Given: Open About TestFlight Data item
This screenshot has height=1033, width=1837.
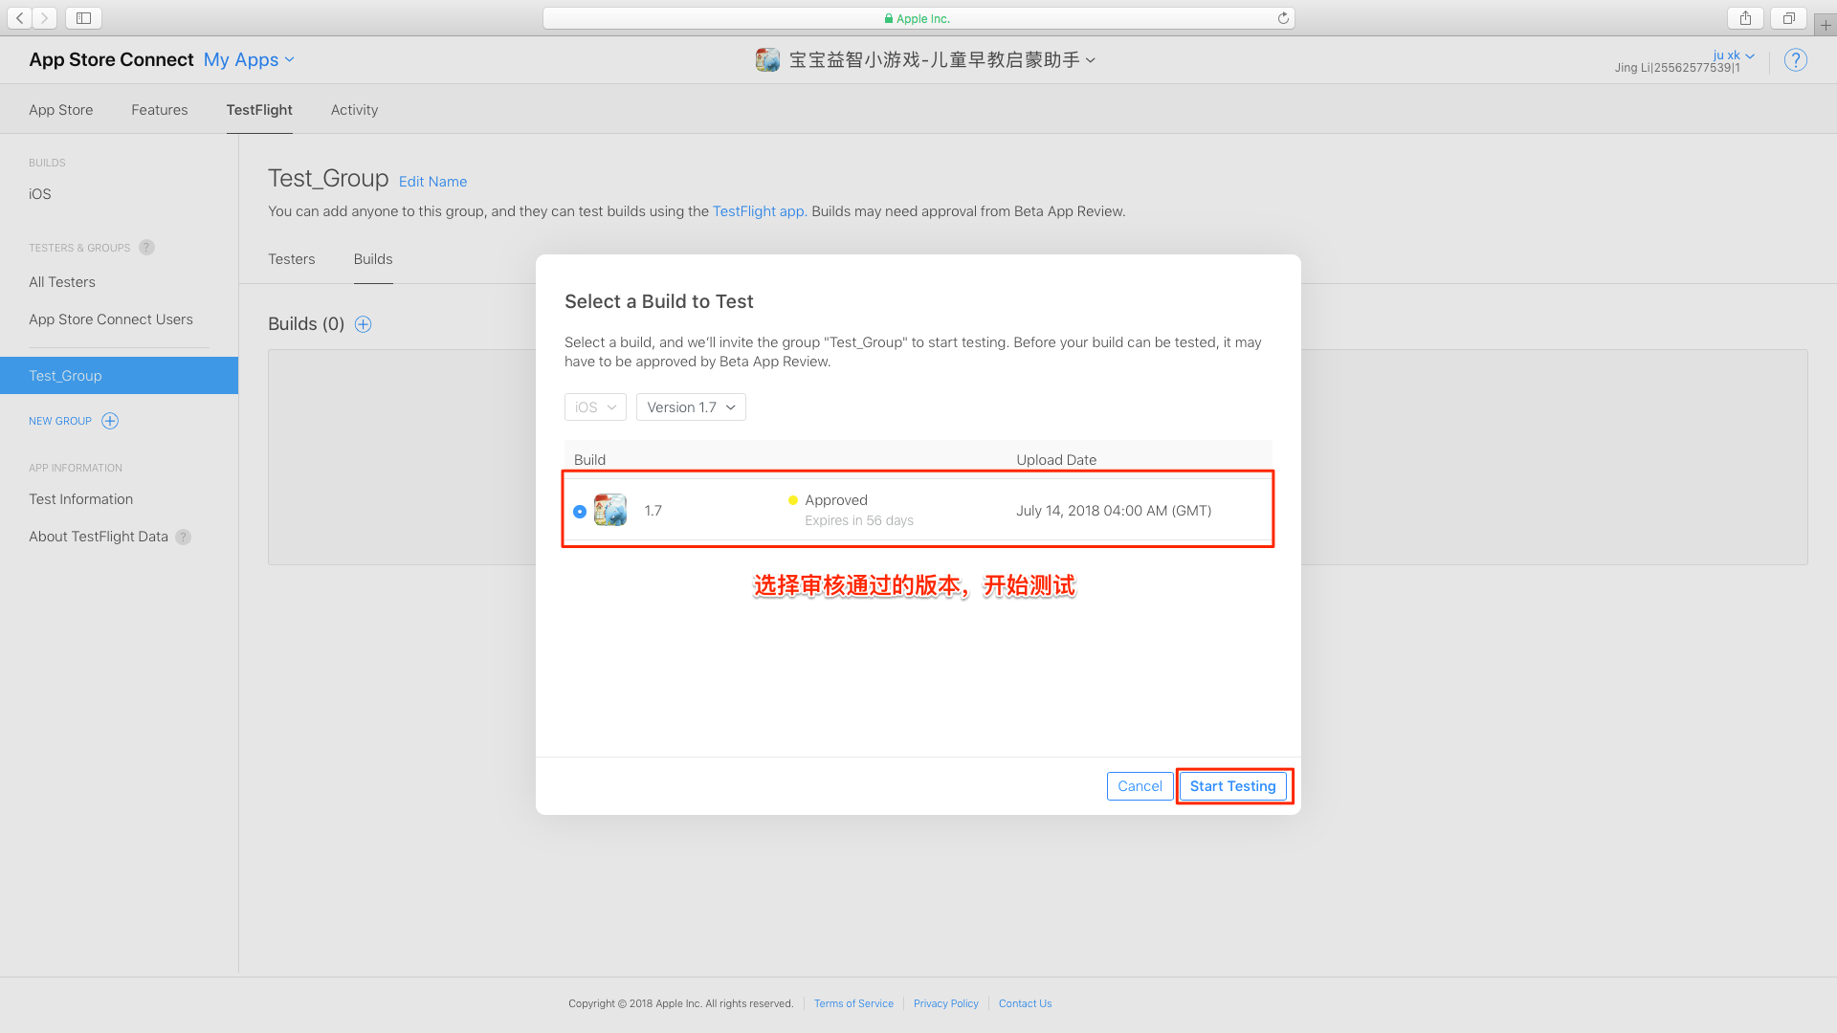Looking at the screenshot, I should pos(99,537).
